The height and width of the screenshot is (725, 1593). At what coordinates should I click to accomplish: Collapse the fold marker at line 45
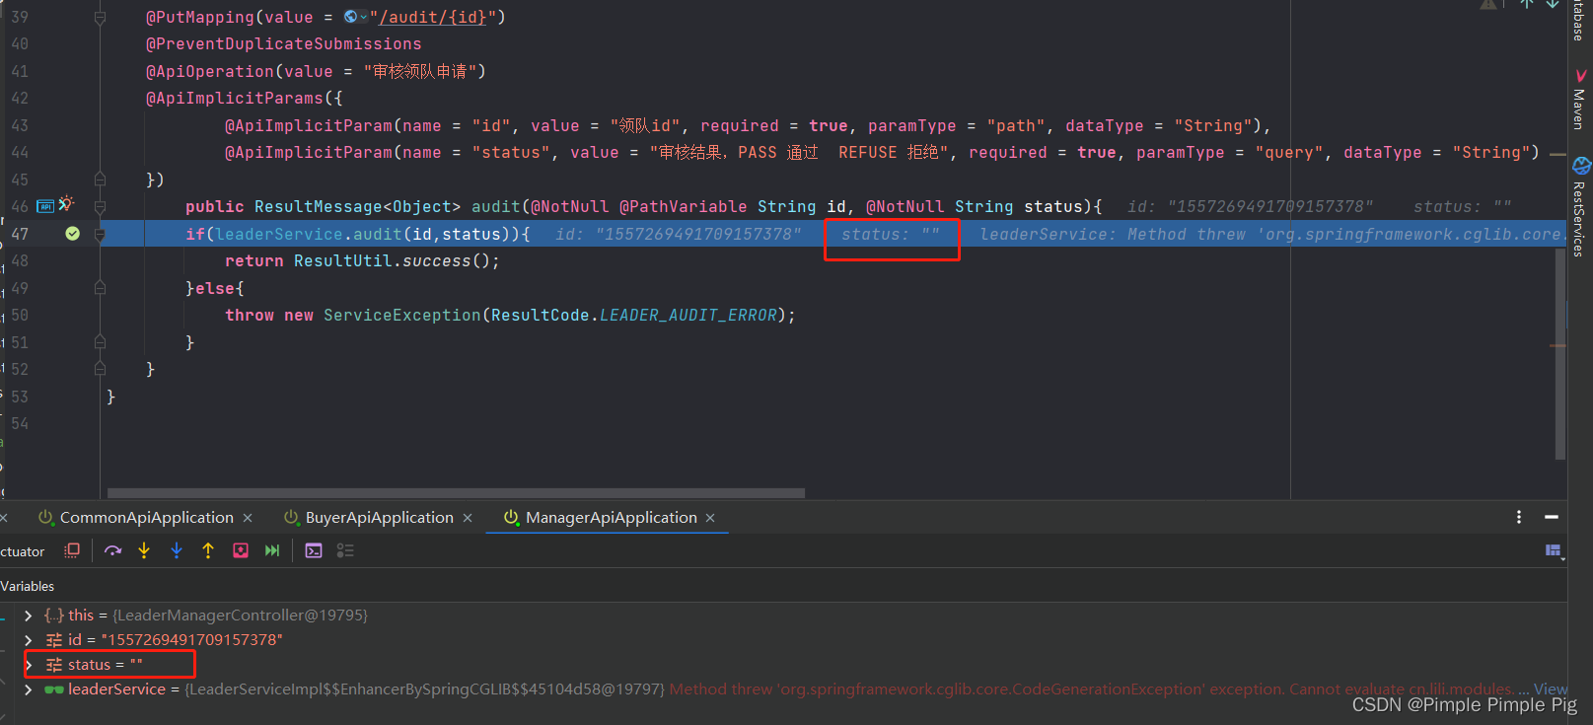click(100, 180)
